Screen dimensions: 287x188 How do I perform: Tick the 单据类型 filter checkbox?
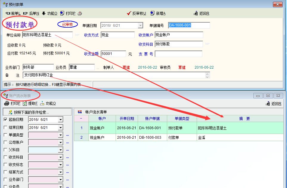(5, 135)
